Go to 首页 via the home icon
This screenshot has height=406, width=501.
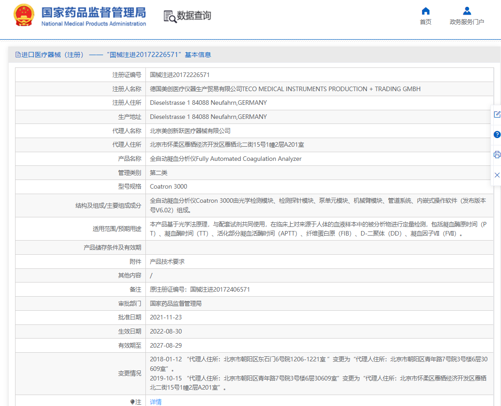[x=425, y=11]
